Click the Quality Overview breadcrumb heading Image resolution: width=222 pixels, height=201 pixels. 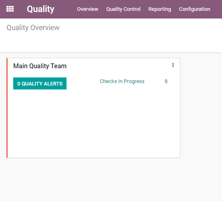point(33,28)
